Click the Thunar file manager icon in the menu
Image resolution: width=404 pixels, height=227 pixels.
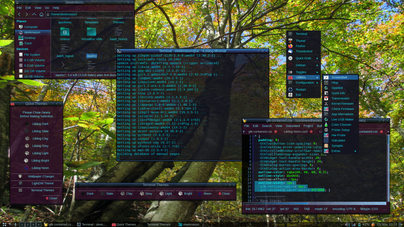click(290, 41)
